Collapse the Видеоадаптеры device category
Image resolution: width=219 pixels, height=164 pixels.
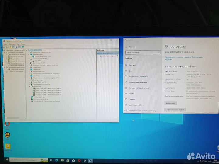coord(29,54)
